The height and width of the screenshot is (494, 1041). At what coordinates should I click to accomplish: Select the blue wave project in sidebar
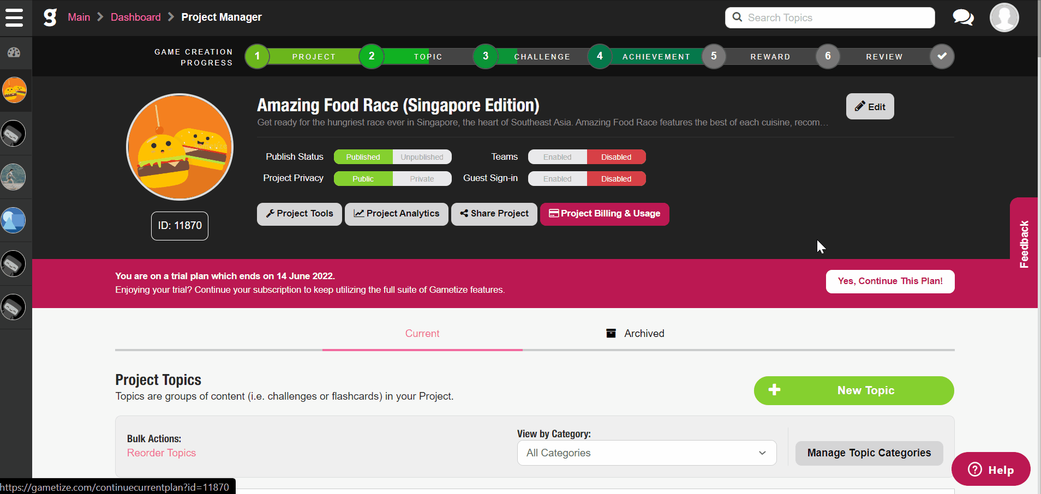[x=14, y=221]
